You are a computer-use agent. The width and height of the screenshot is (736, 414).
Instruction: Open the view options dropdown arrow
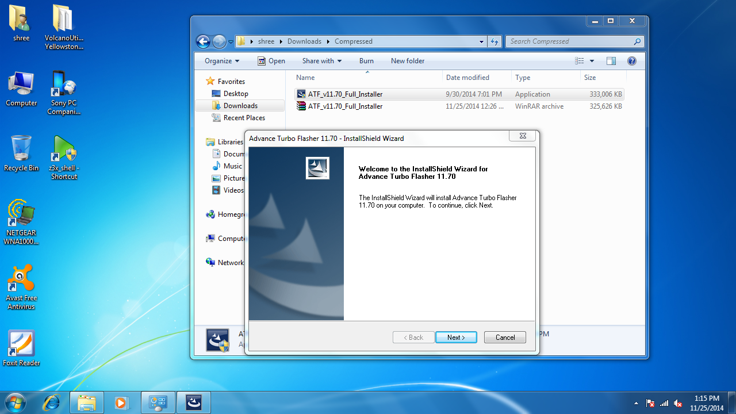point(592,61)
